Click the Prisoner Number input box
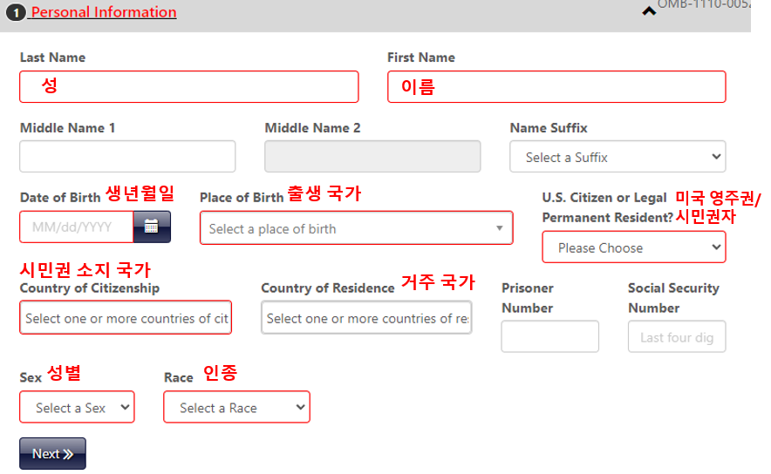771x474 pixels. point(549,336)
